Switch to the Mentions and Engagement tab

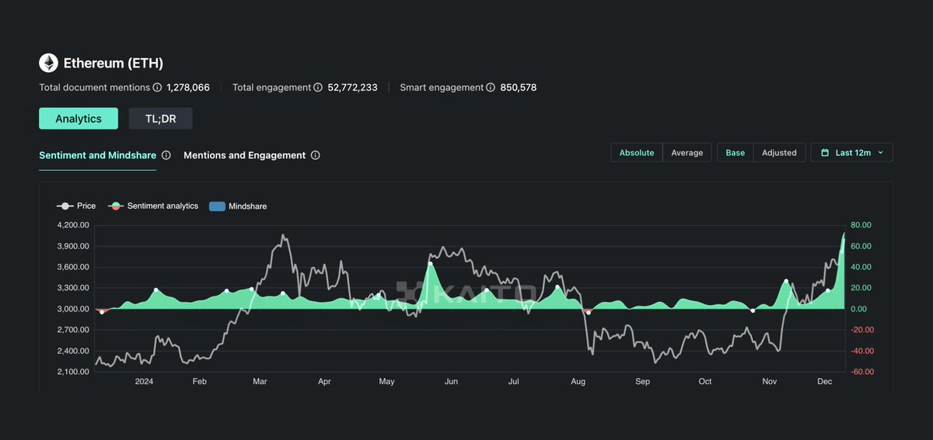point(244,155)
